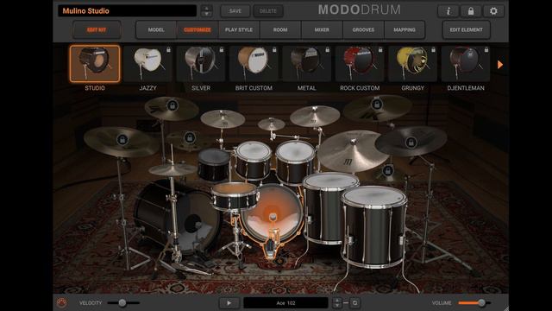
Task: Unlock the METAL kick thumbnail's padlock
Action: coord(328,50)
